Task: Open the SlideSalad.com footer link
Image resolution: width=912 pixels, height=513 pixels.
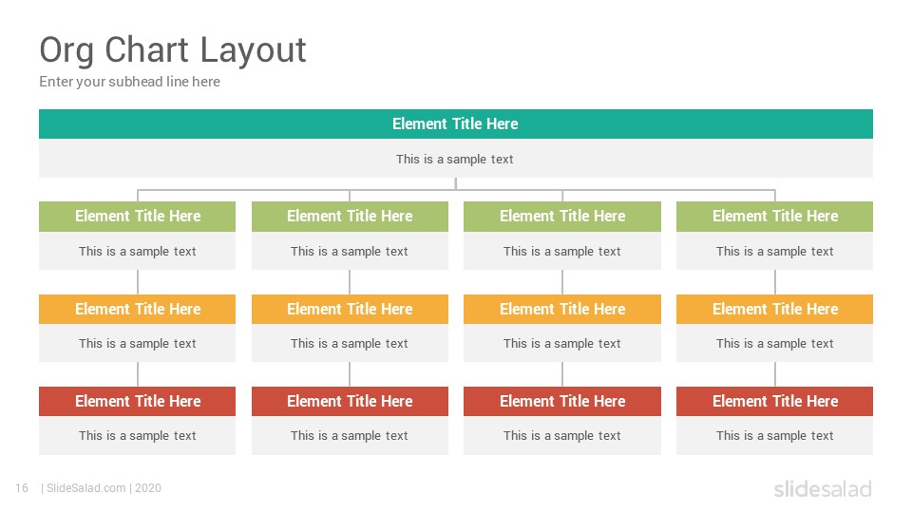Action: tap(86, 488)
